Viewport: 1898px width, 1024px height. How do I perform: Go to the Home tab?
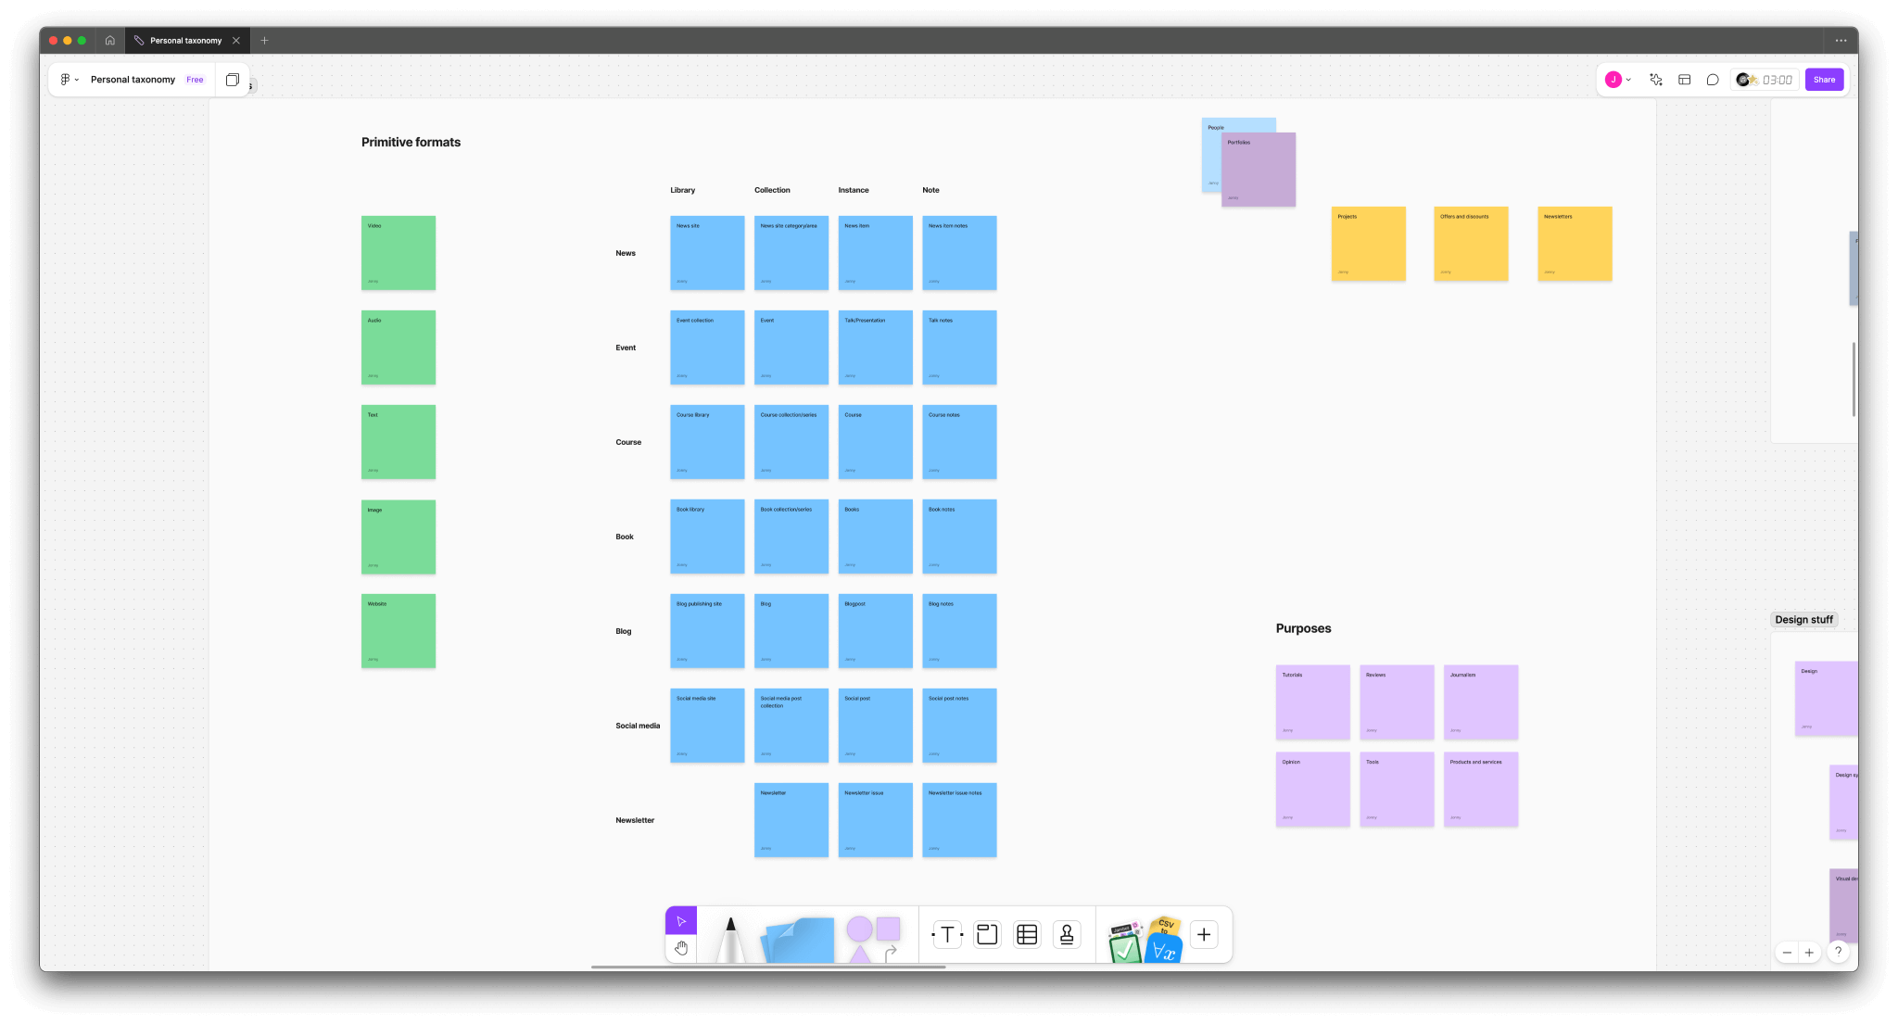pos(110,40)
